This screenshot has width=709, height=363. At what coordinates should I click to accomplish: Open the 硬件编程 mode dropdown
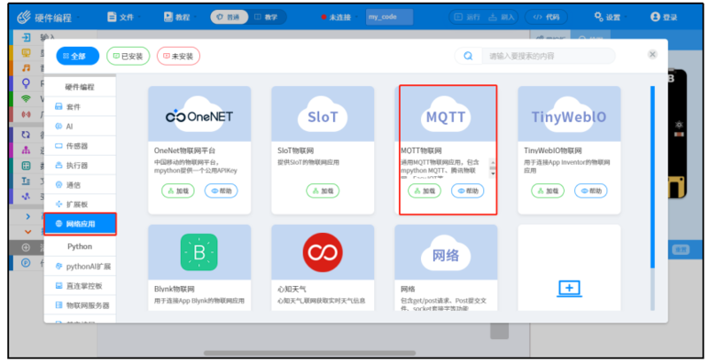tap(48, 18)
